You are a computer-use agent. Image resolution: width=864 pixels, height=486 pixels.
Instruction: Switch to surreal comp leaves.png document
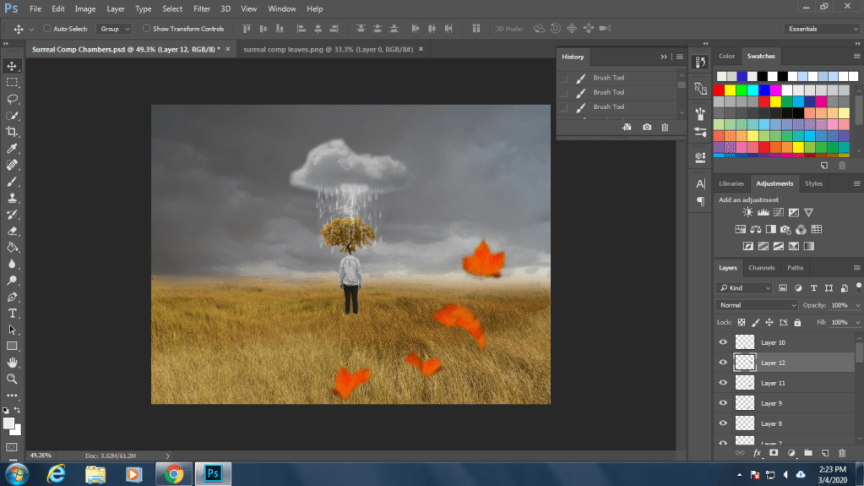coord(327,49)
